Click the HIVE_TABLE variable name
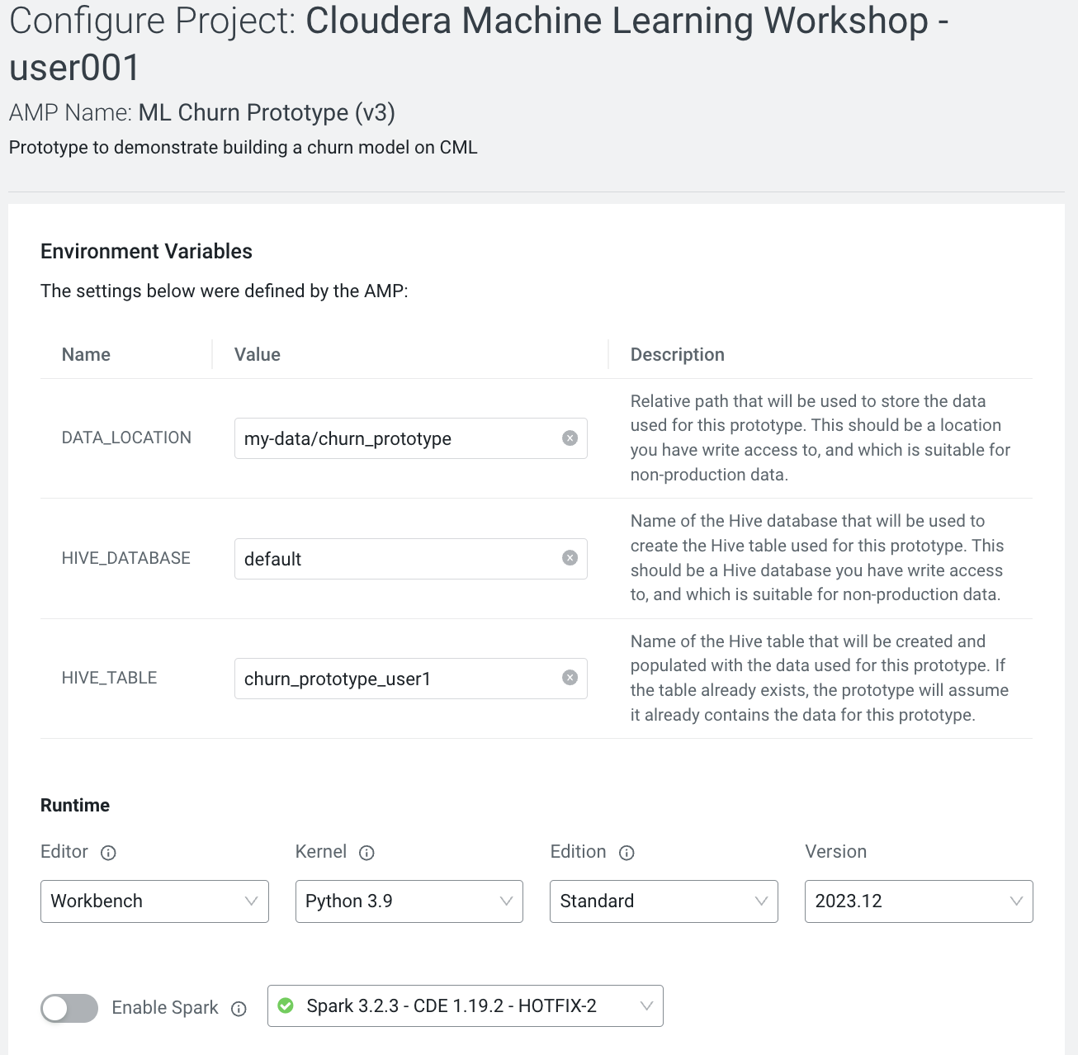Screen dimensions: 1078x1055 (109, 678)
